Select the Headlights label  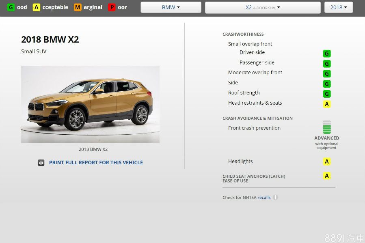[240, 161]
